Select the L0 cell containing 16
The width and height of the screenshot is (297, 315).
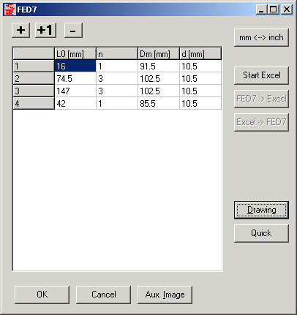(75, 66)
